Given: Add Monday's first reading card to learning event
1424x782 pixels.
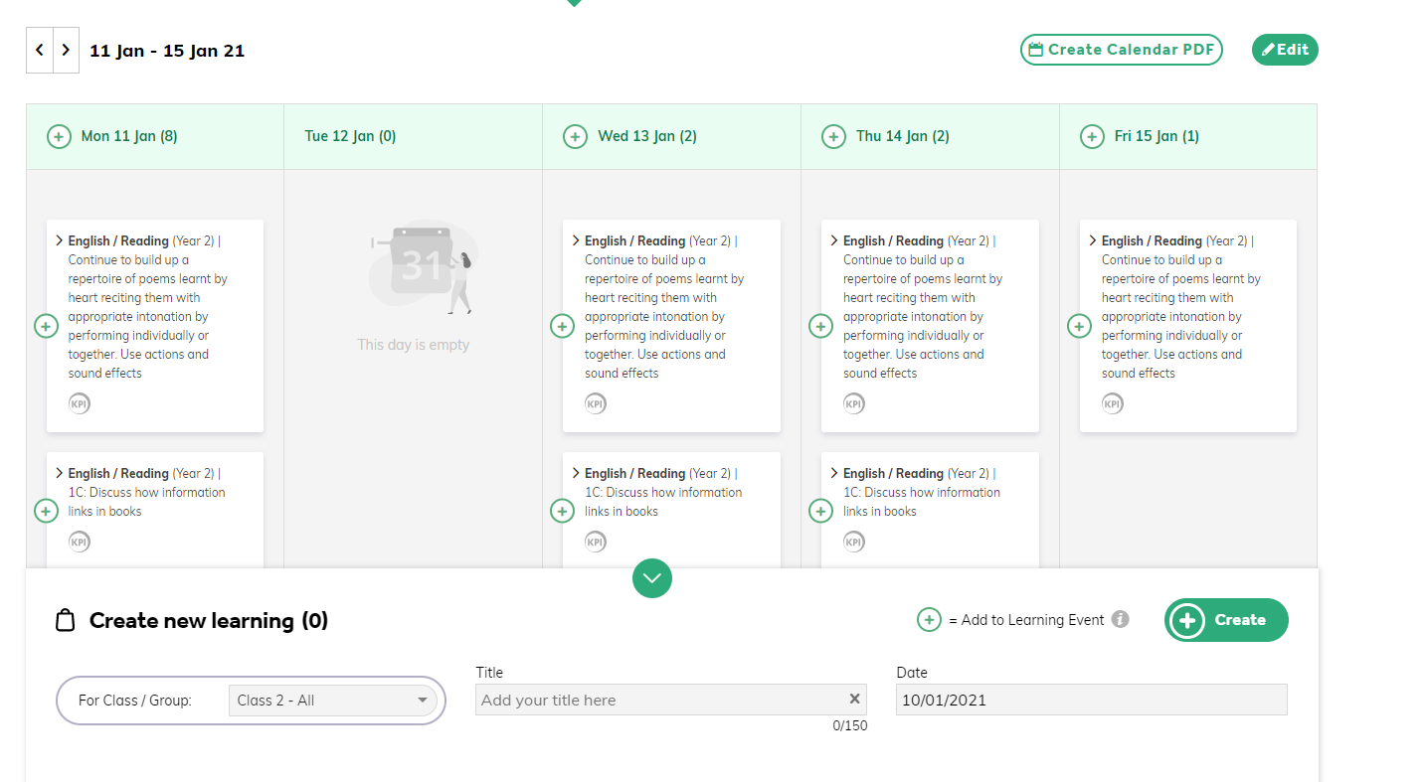Looking at the screenshot, I should coord(46,326).
